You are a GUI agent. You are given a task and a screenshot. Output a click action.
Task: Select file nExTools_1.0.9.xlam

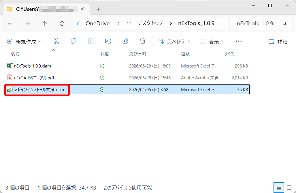coord(33,66)
